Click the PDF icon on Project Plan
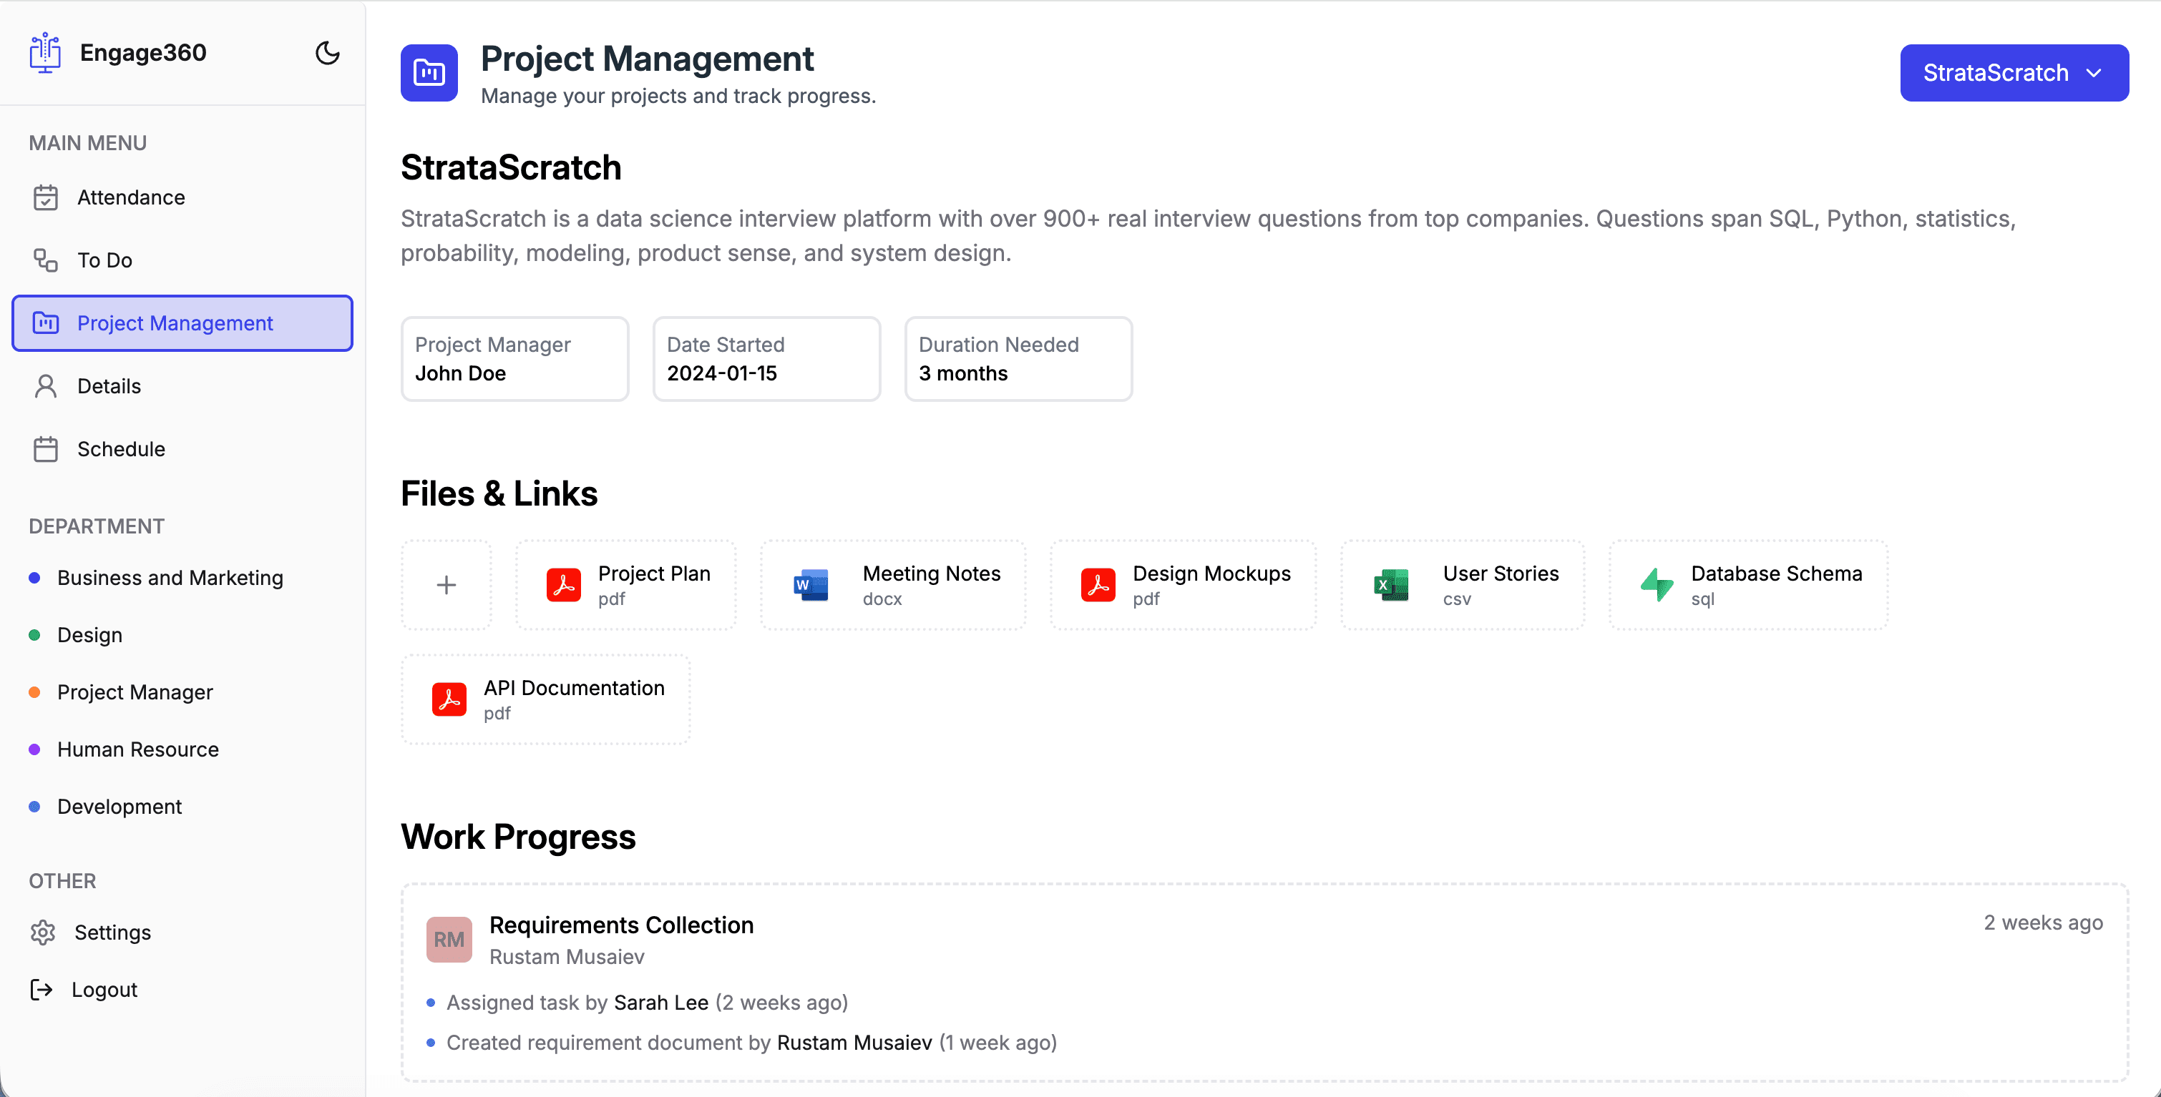The height and width of the screenshot is (1097, 2161). pos(564,584)
